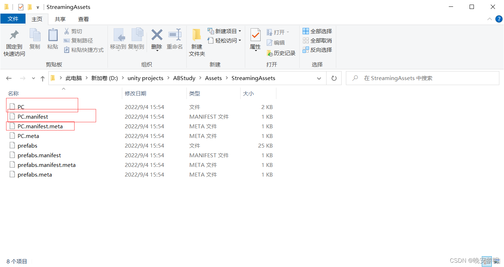504x267 pixels.
Task: Open Easy access (轻松访问) dropdown
Action: [x=224, y=41]
